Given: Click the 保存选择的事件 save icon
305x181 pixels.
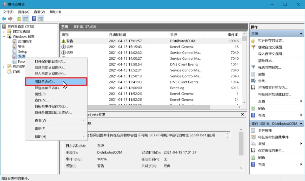Looking at the screenshot, I should [253, 150].
